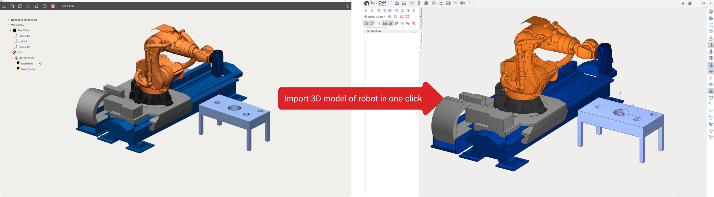Click the green check beside Big spindle
Image resolution: width=714 pixels, height=197 pixels.
tap(40, 64)
